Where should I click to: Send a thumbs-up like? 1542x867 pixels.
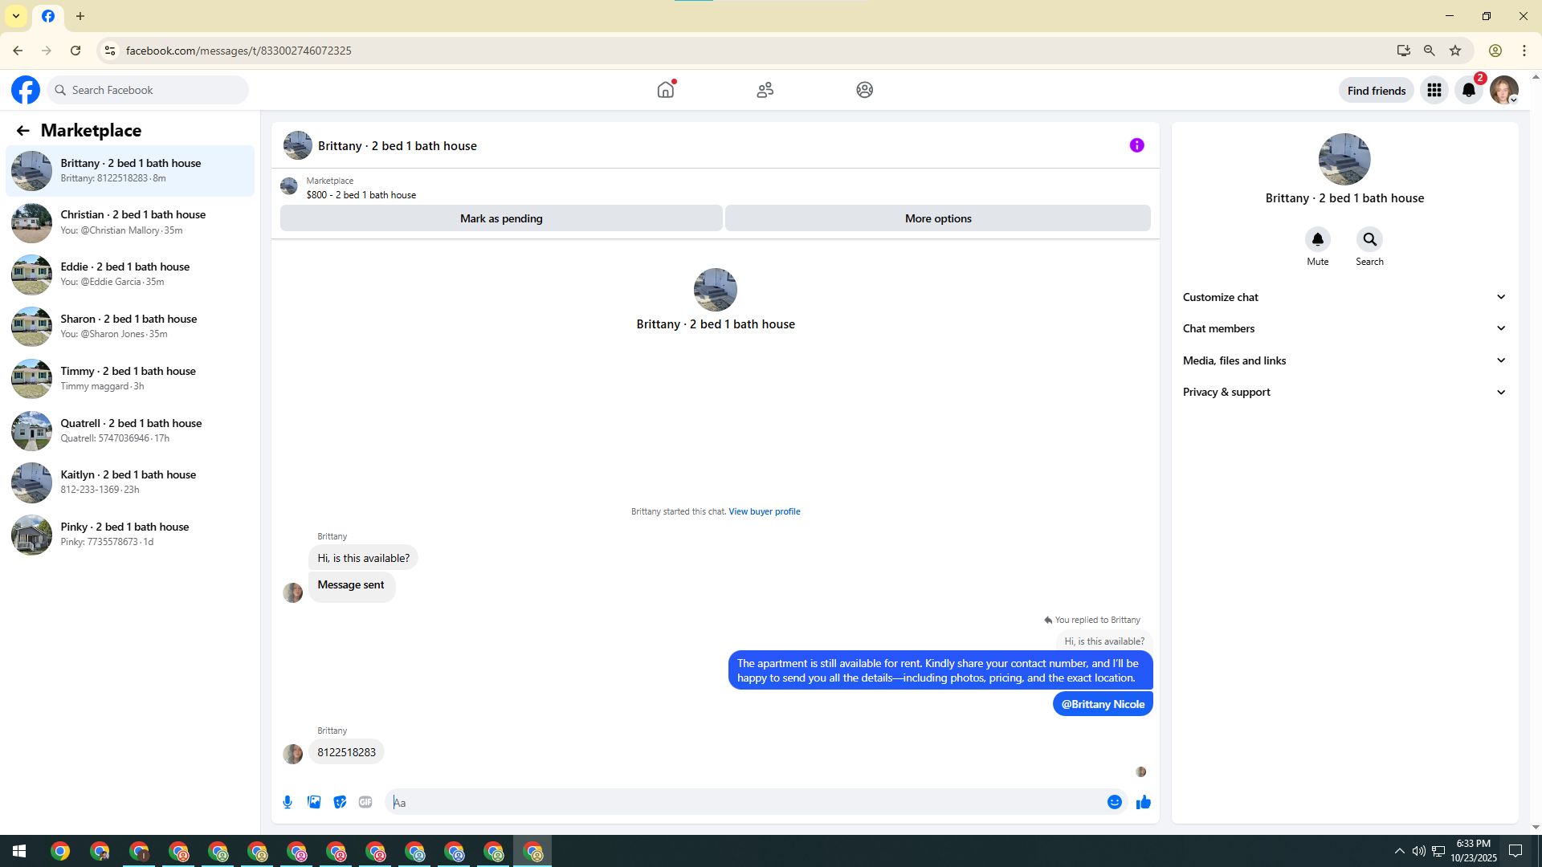(1144, 802)
